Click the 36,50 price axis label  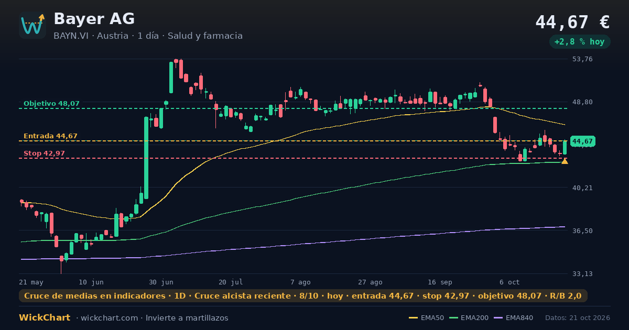pos(582,230)
